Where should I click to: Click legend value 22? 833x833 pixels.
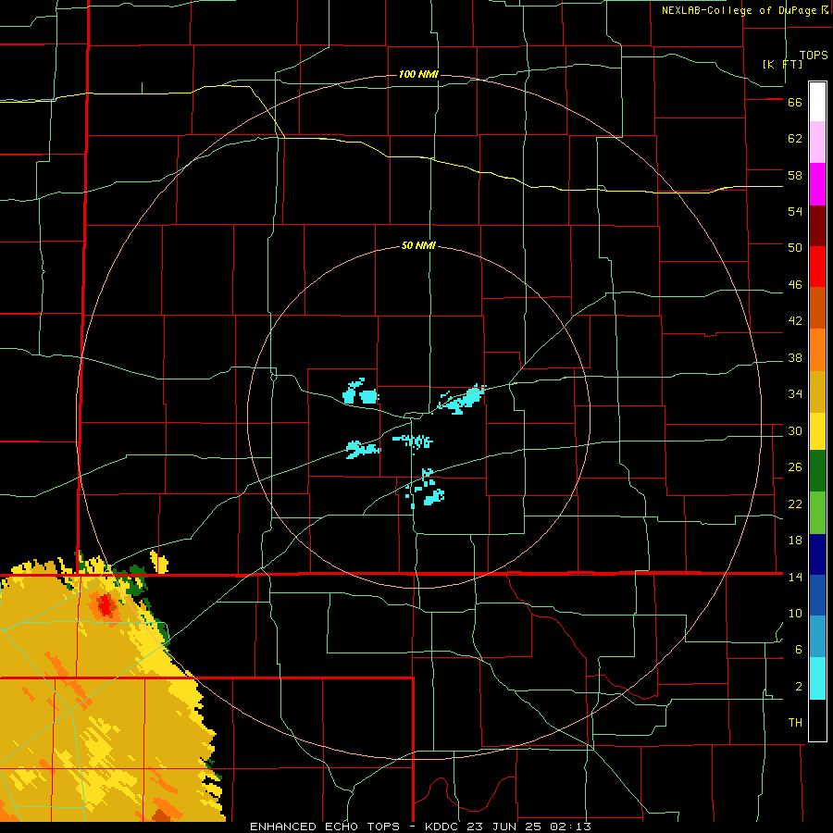(795, 504)
